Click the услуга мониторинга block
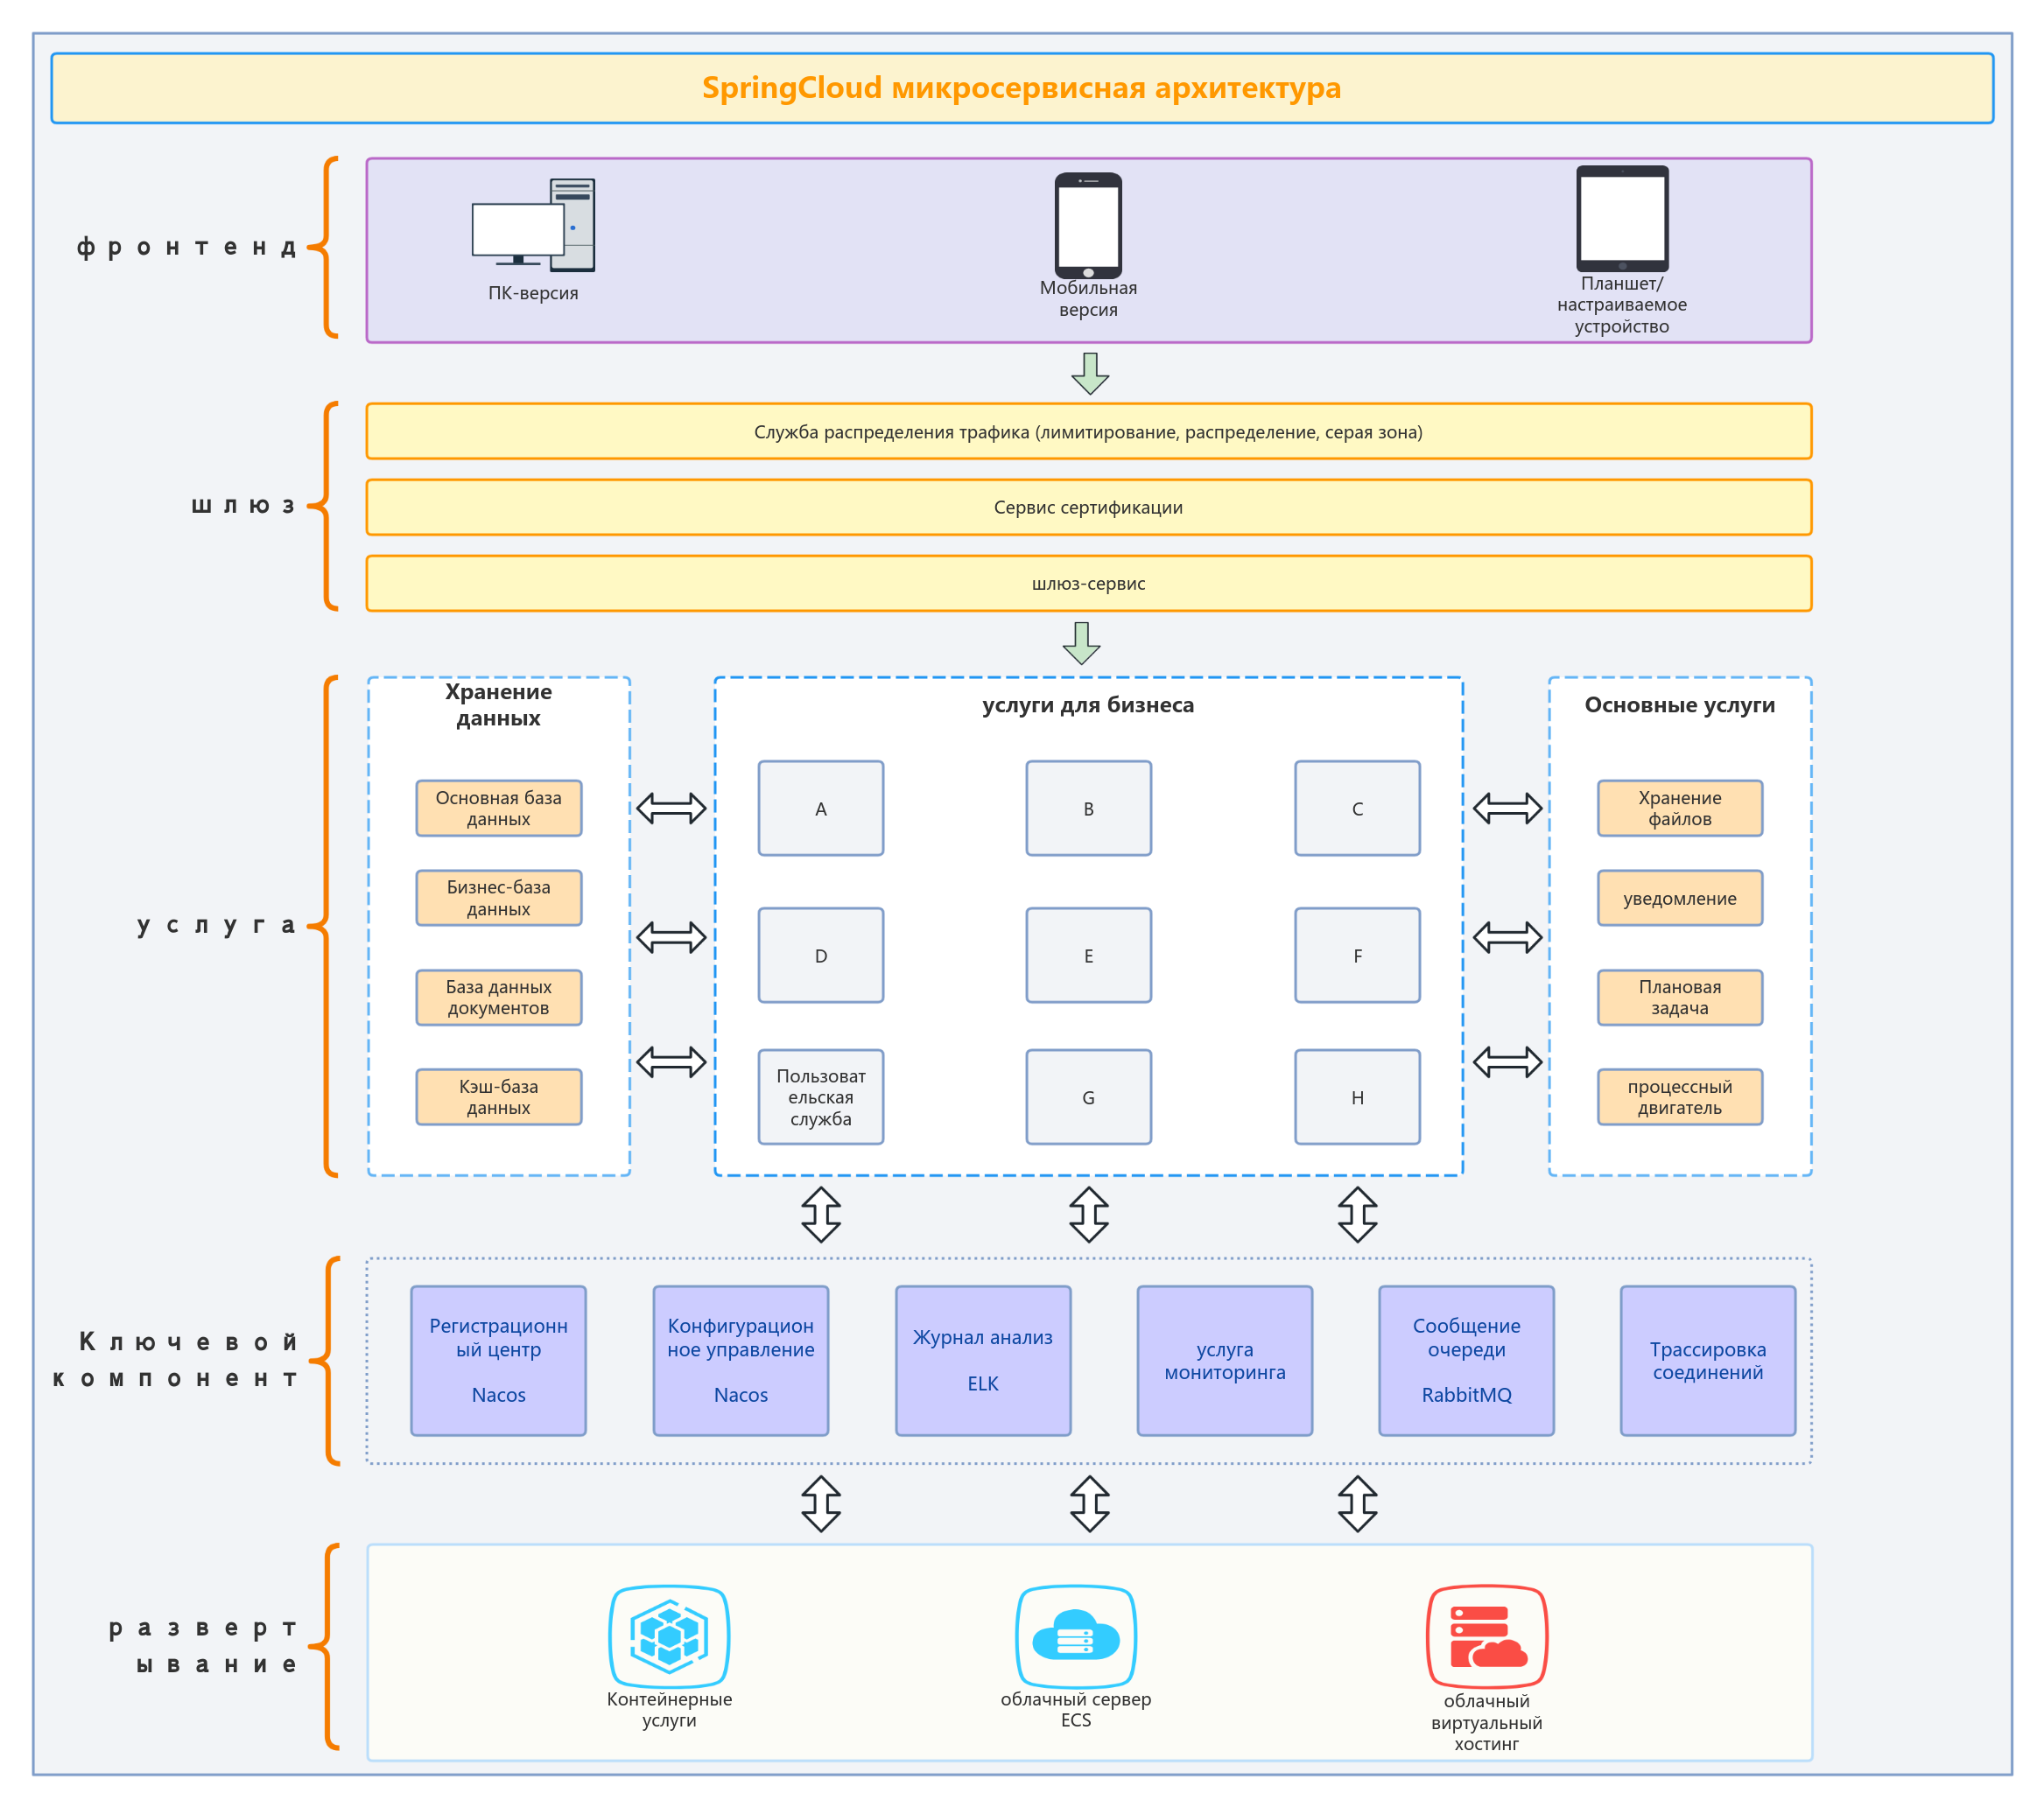 click(1225, 1362)
